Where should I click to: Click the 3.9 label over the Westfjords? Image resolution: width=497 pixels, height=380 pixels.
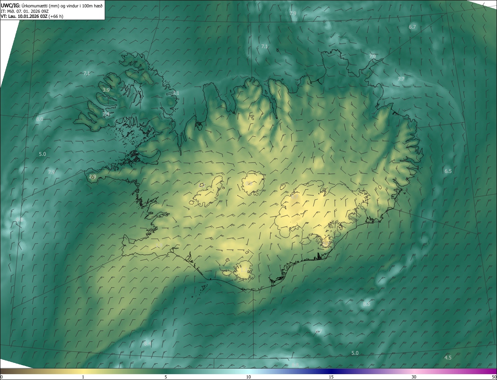tap(106, 90)
